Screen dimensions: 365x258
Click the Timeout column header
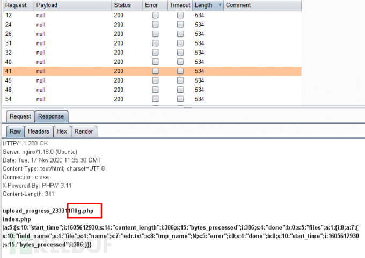pos(180,5)
